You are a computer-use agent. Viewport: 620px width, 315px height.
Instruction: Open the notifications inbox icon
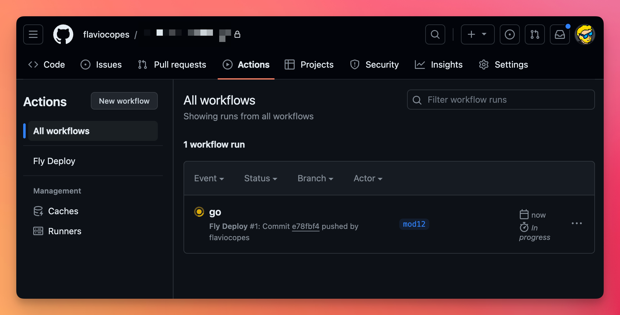[560, 34]
